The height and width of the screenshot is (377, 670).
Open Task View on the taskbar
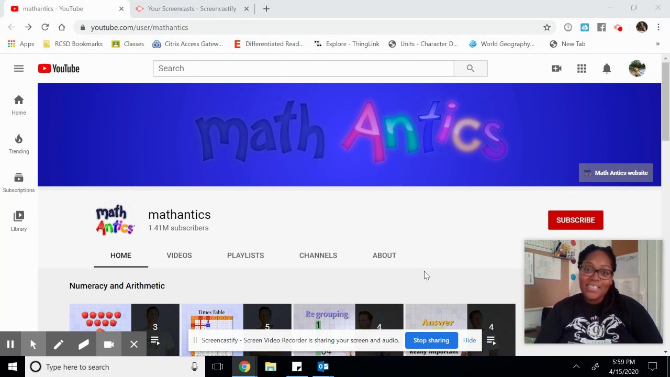point(218,367)
